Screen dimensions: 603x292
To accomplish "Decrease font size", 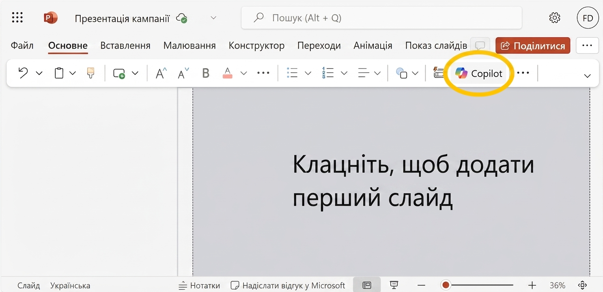I will (183, 73).
